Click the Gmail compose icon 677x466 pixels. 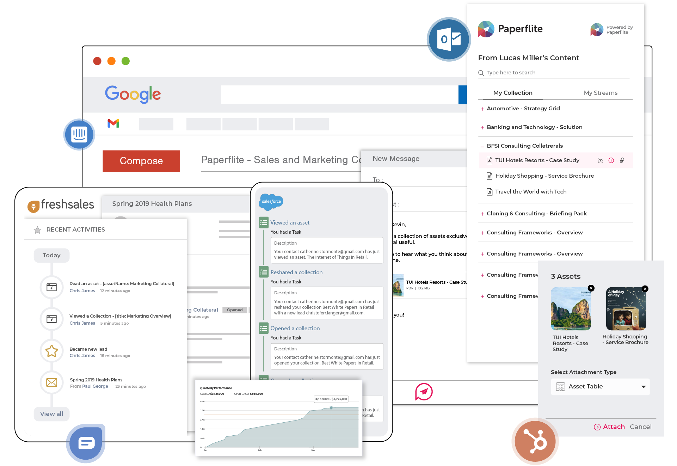click(141, 160)
